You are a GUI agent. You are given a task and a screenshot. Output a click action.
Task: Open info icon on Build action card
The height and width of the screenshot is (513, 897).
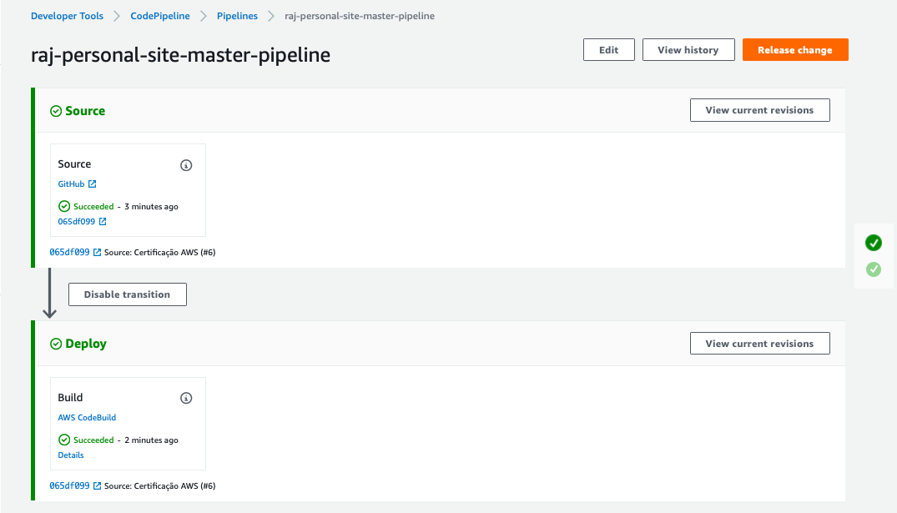[186, 398]
